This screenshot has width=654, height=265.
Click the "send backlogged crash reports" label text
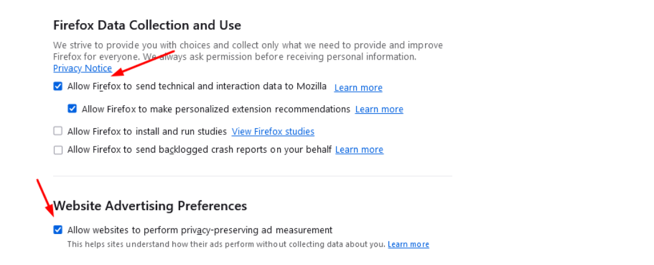199,150
